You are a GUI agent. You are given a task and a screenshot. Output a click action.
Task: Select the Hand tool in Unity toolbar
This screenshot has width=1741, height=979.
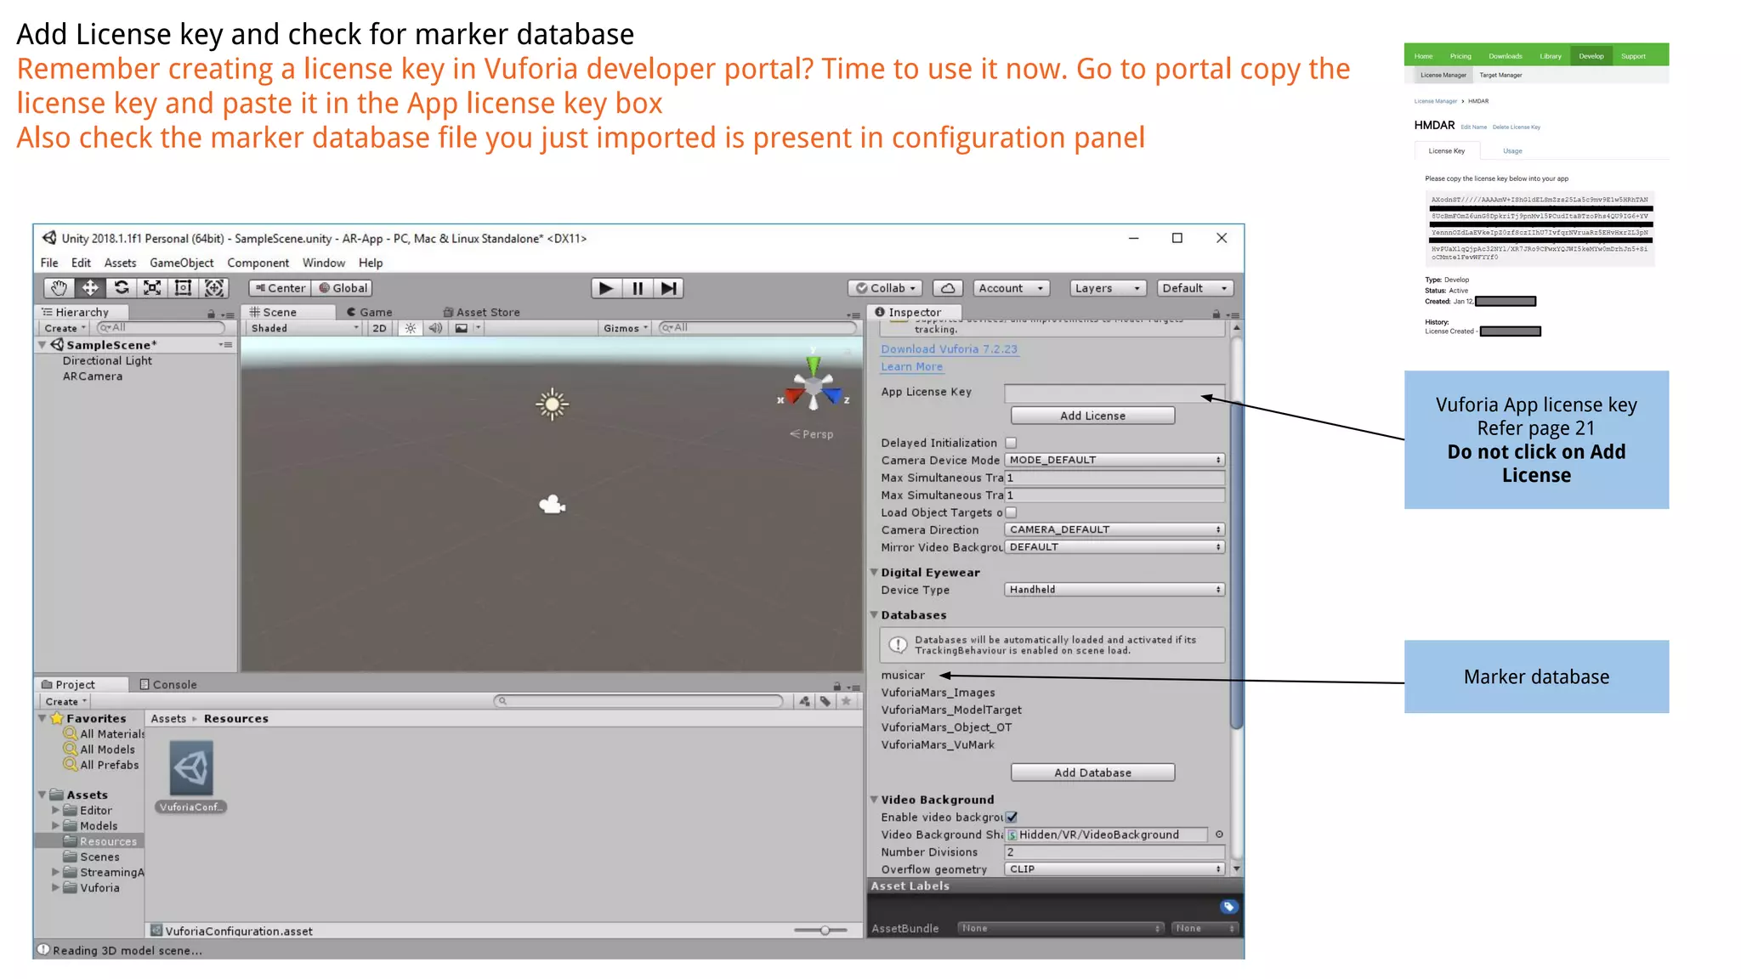59,288
